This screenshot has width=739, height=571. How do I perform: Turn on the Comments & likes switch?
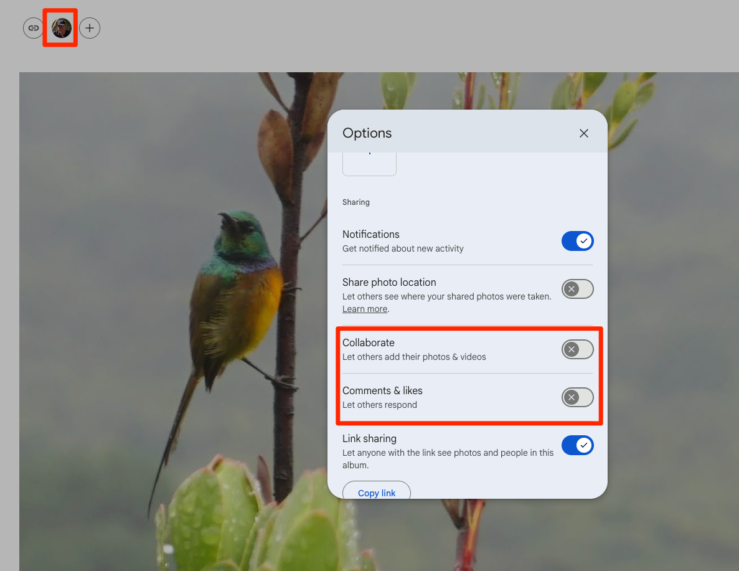click(x=577, y=397)
